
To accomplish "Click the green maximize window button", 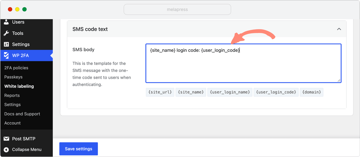I will pos(24,9).
